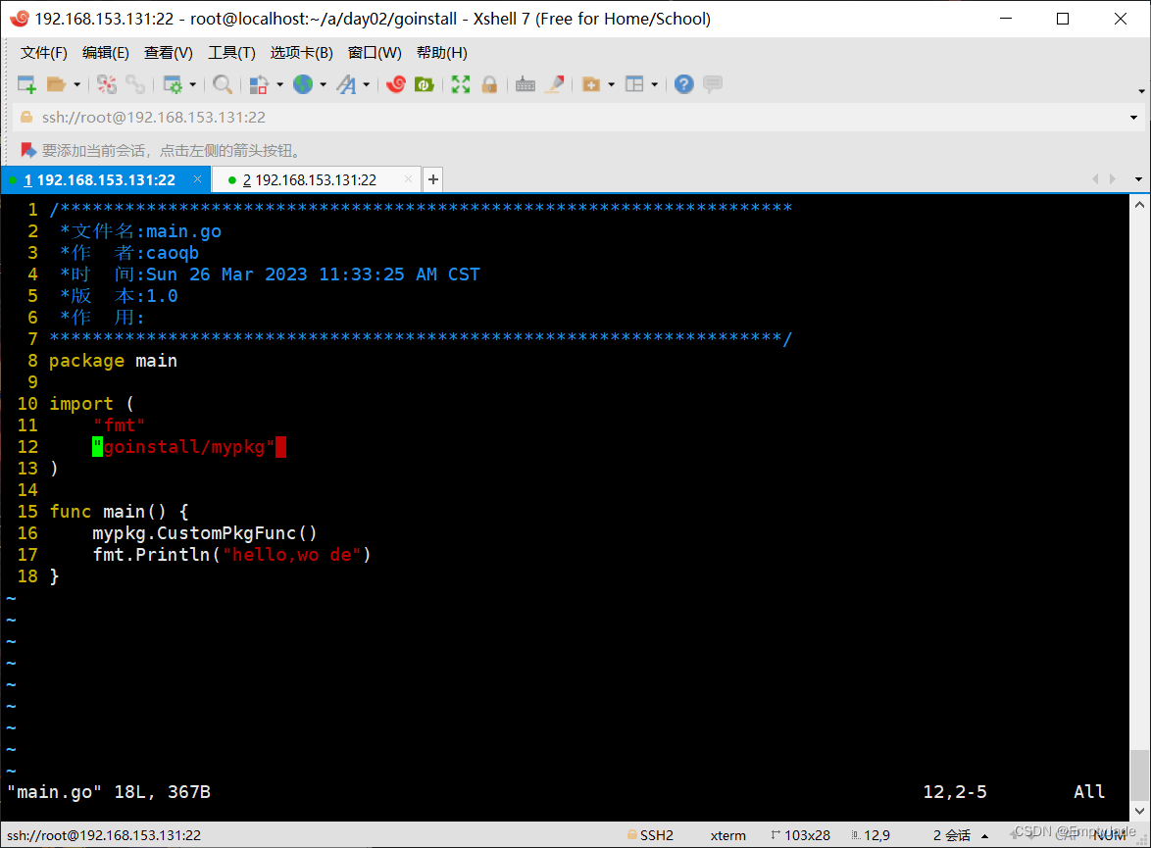Click the bookmark flag add-session icon
Screen dimensions: 1151x848
click(x=27, y=151)
